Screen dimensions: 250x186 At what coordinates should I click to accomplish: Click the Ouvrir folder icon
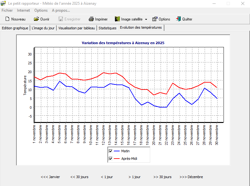tap(36, 19)
